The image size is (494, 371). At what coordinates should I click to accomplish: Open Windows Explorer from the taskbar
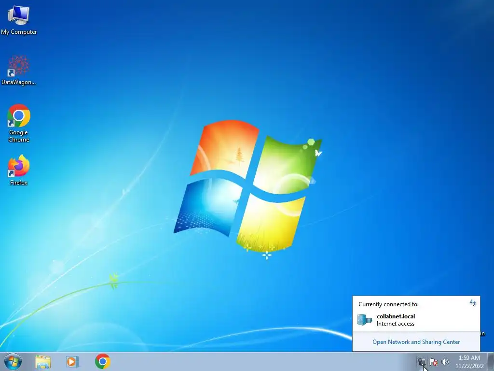[x=43, y=362]
